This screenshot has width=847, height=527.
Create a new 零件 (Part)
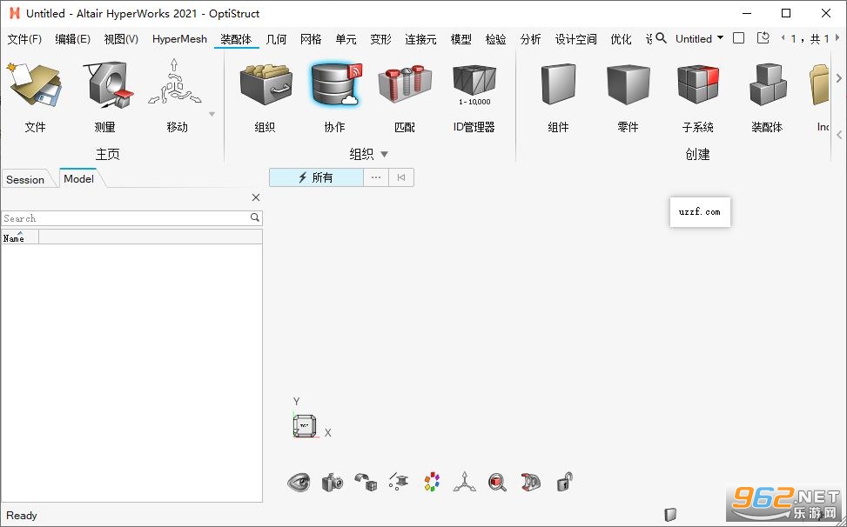(628, 84)
